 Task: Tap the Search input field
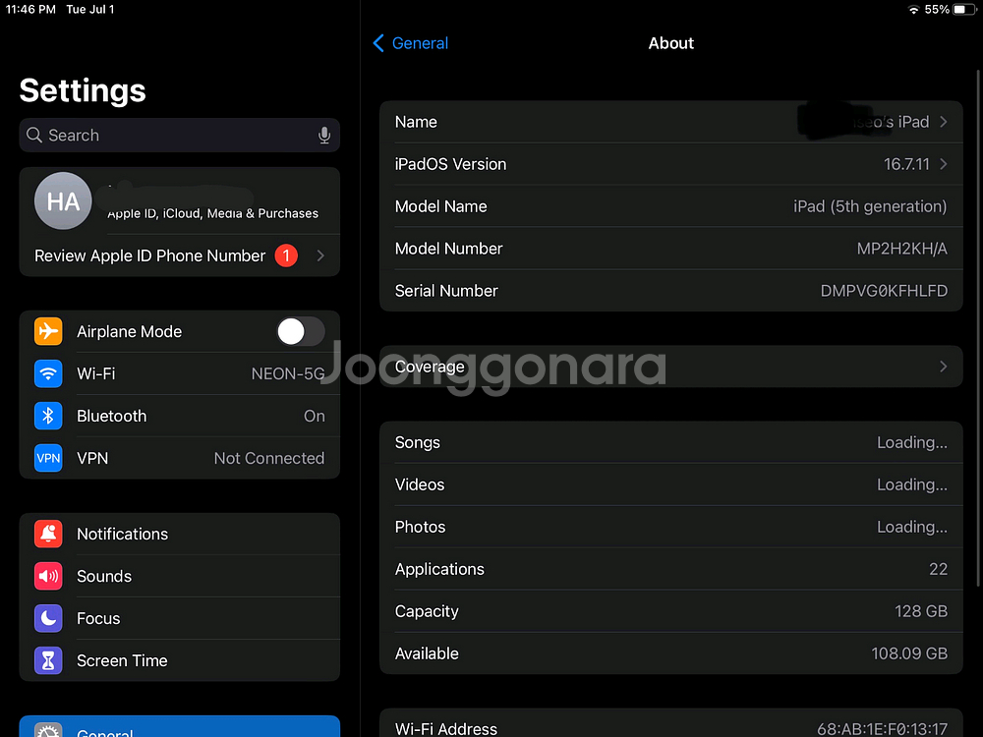tap(180, 136)
